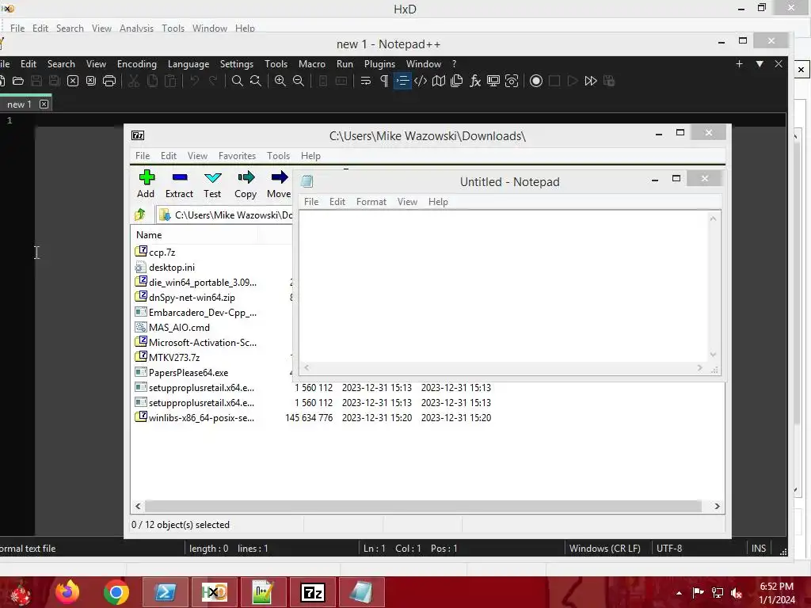Click the Move button in 7-Zip
Viewport: 811px width, 608px height.
(x=279, y=184)
